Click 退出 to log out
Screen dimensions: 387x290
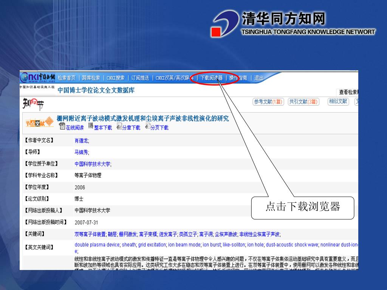click(x=259, y=78)
